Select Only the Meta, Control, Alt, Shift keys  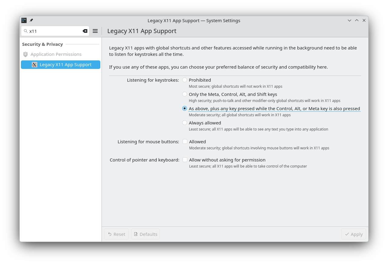(x=185, y=94)
